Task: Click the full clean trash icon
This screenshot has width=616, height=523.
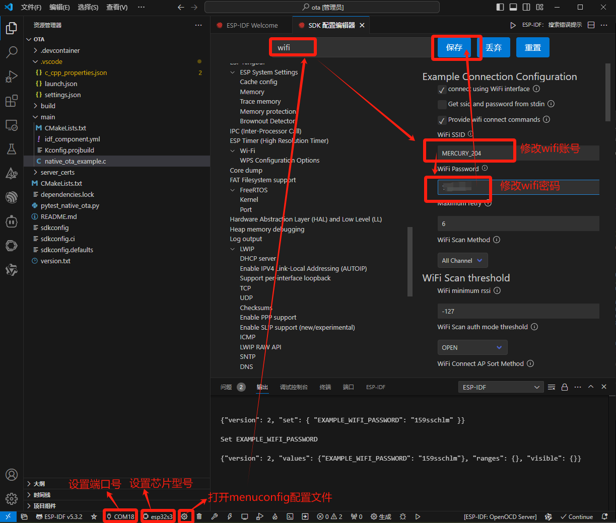Action: tap(199, 516)
